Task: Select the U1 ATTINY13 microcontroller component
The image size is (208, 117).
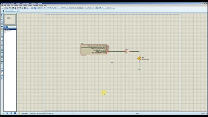Action: click(x=94, y=49)
